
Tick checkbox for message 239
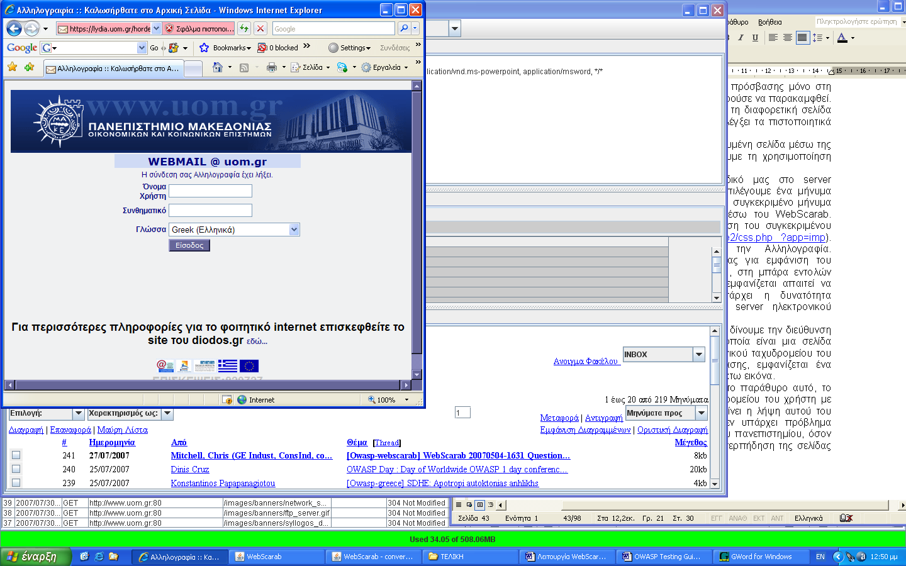point(16,483)
